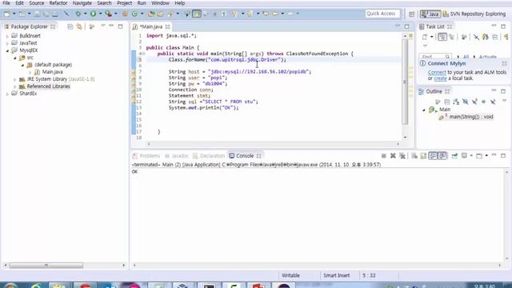The width and height of the screenshot is (512, 288).
Task: Click the create local task link
Action: (x=440, y=78)
